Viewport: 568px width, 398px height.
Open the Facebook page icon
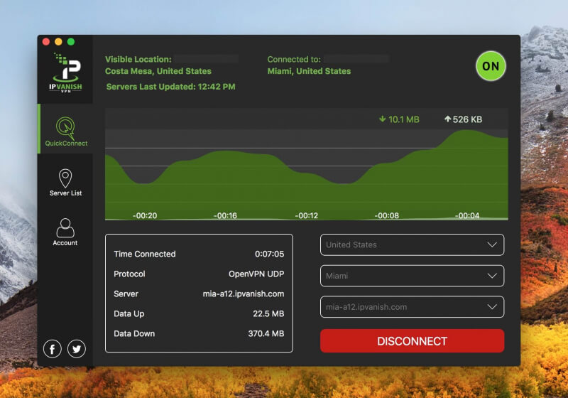click(53, 349)
